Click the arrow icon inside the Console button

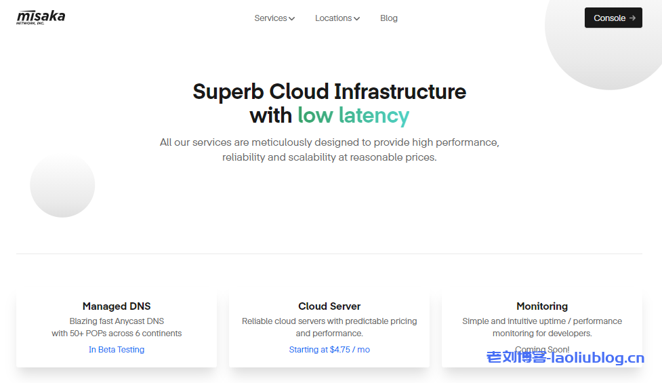click(632, 18)
